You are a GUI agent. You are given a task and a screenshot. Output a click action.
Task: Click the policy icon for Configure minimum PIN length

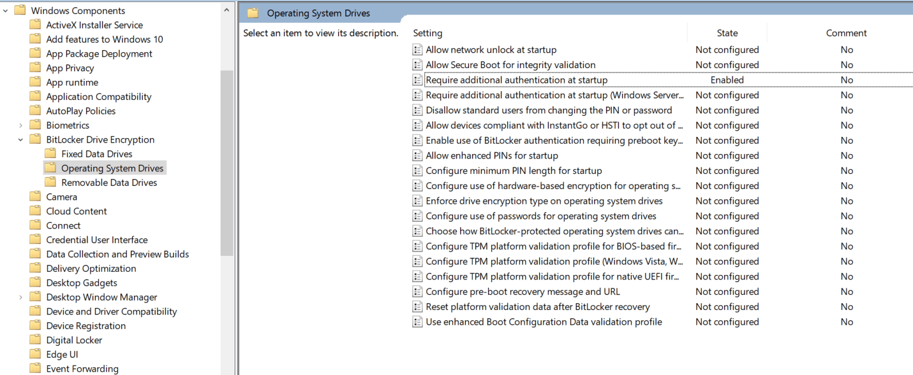coord(417,171)
